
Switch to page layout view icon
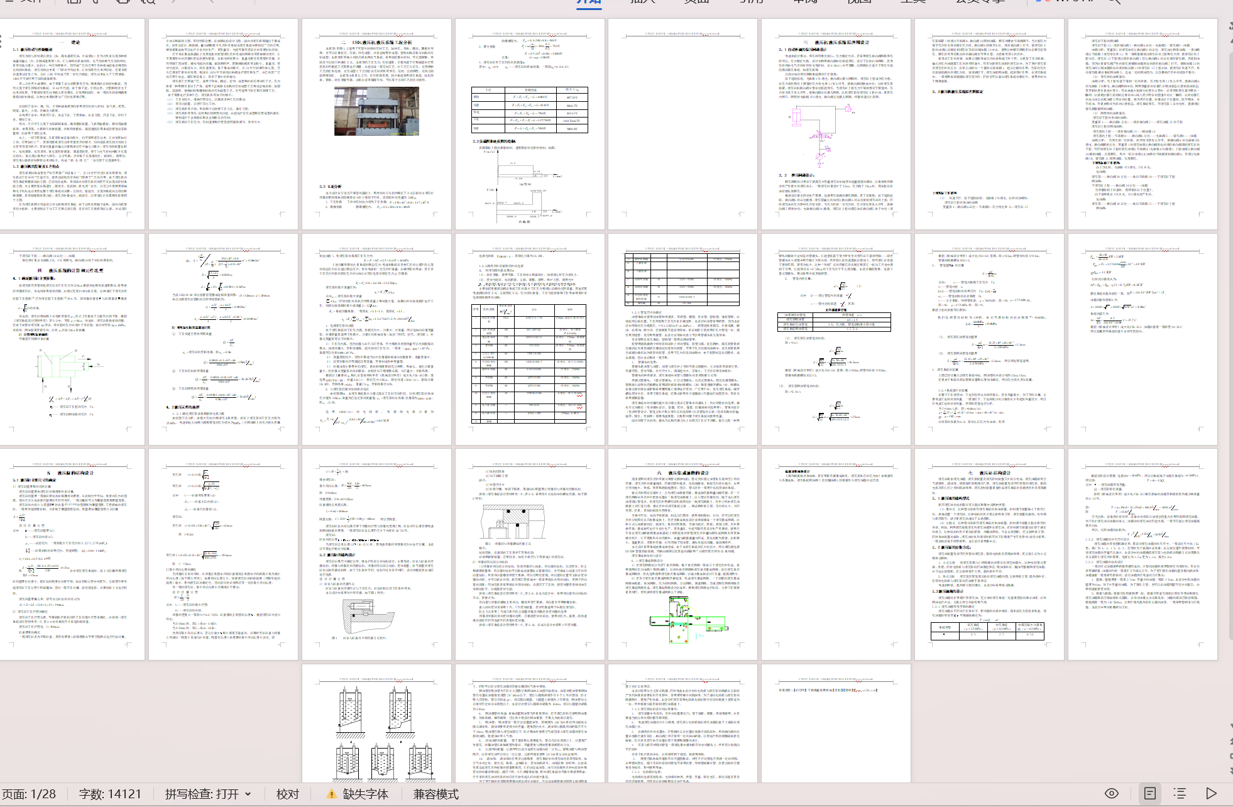coord(1149,793)
